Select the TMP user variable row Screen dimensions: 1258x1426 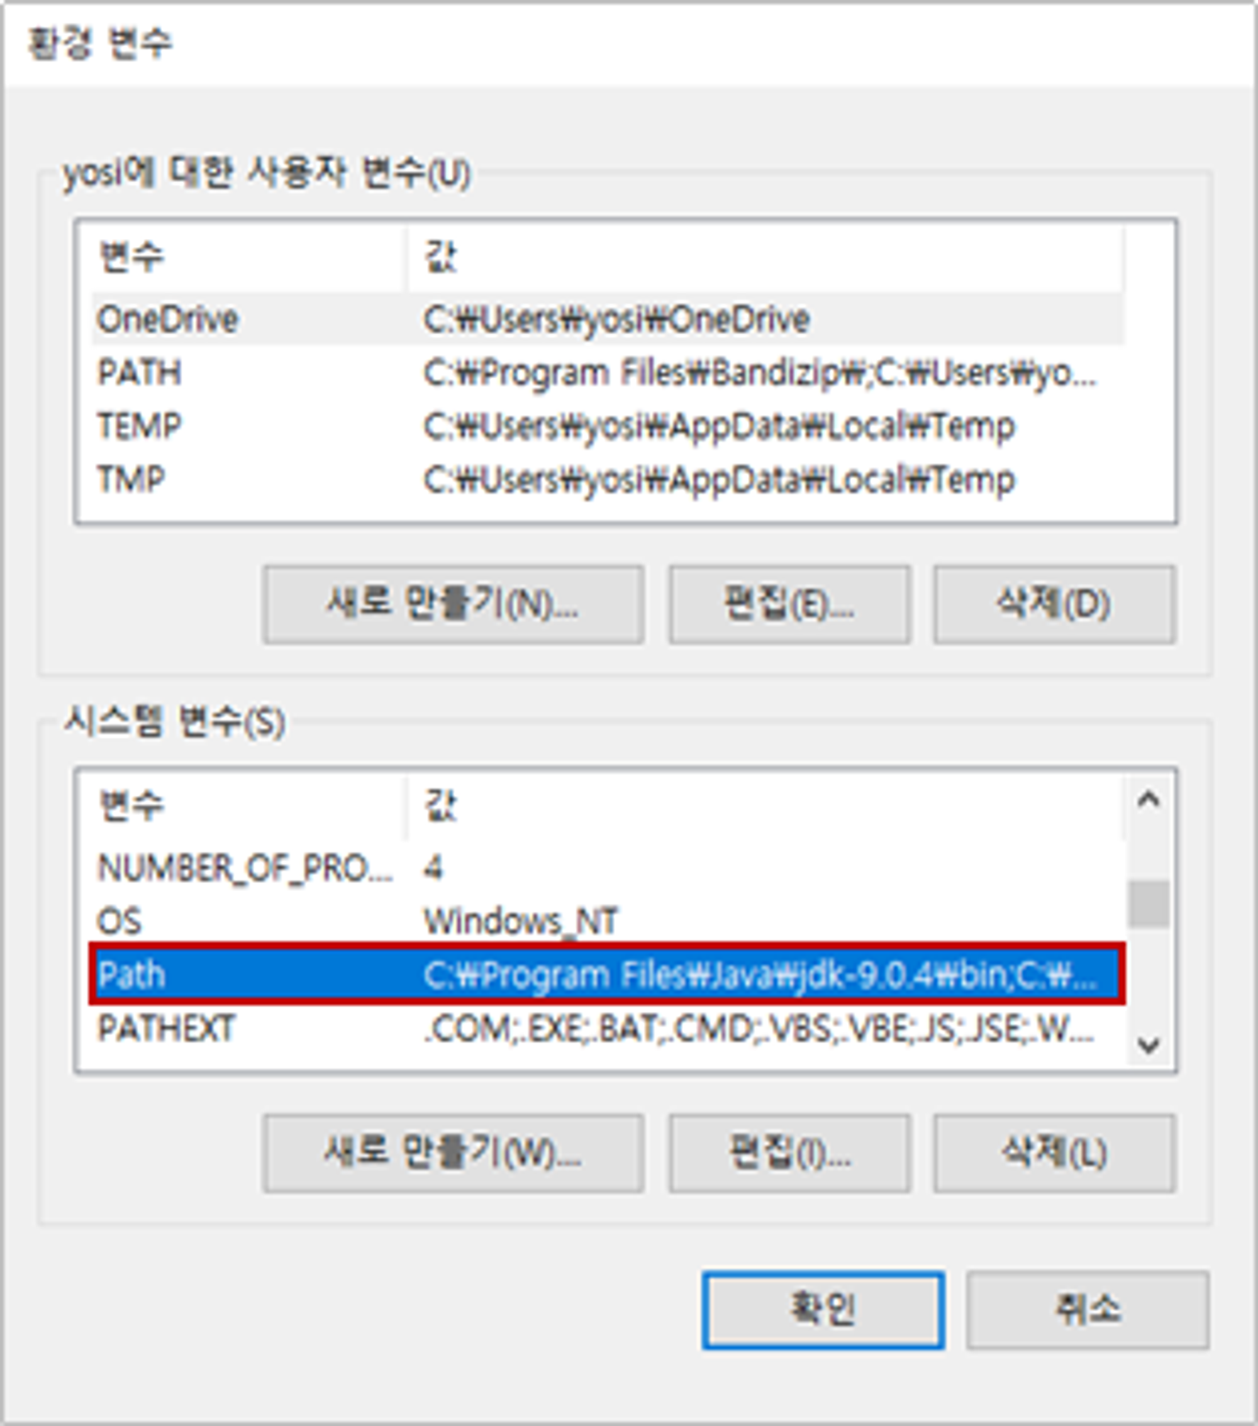[608, 479]
